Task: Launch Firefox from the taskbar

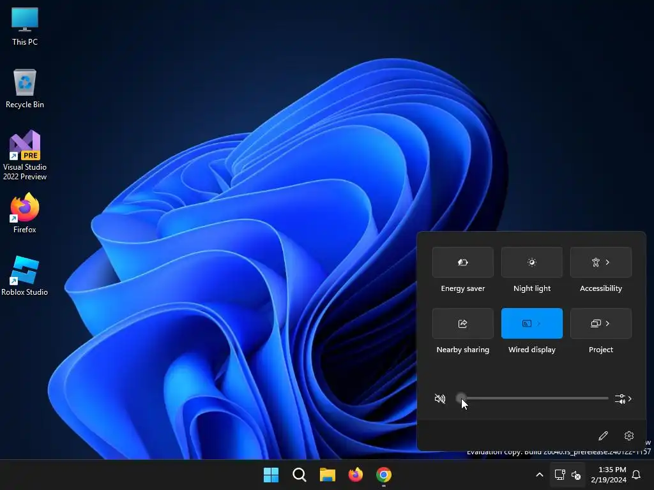Action: 356,475
